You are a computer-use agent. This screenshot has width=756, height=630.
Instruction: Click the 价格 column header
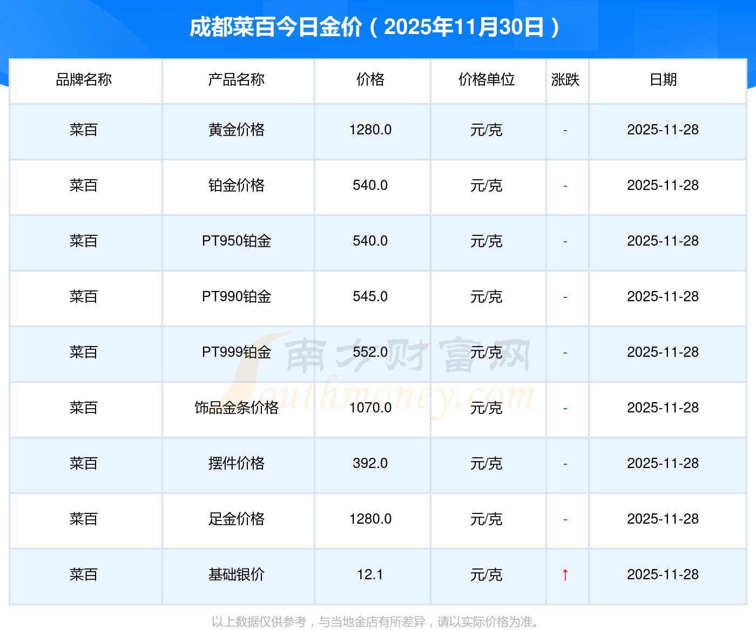pyautogui.click(x=370, y=80)
